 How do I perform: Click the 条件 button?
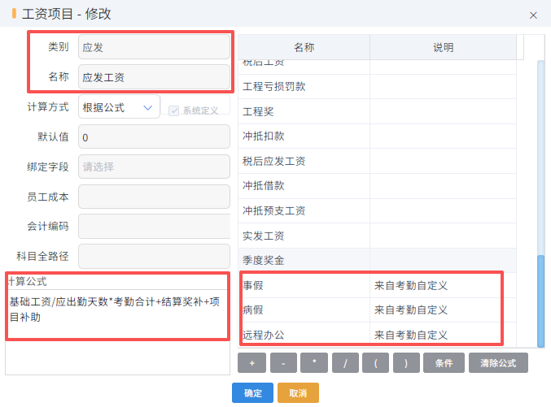coord(444,363)
